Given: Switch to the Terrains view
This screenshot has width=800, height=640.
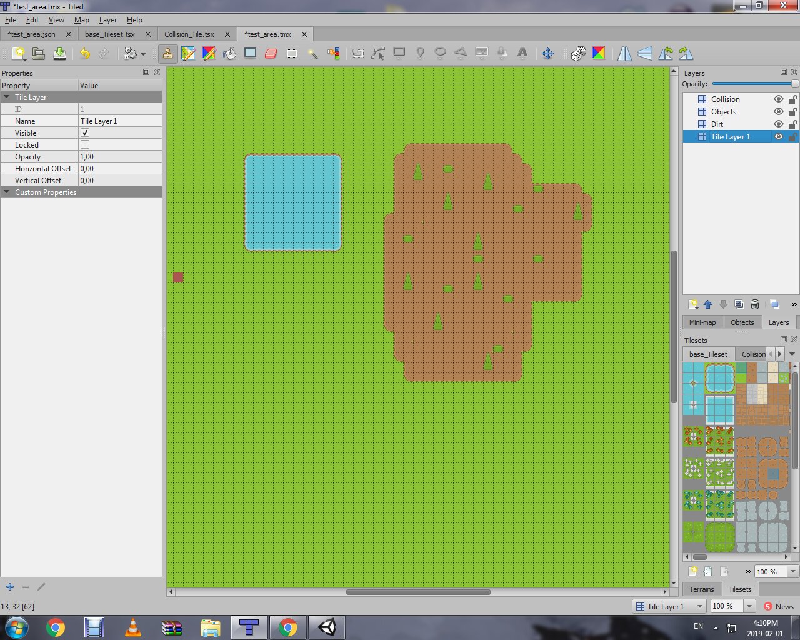Looking at the screenshot, I should (702, 589).
